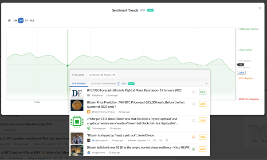Click the orange sad face sentiment icon
This screenshot has height=160, width=267.
193,137
